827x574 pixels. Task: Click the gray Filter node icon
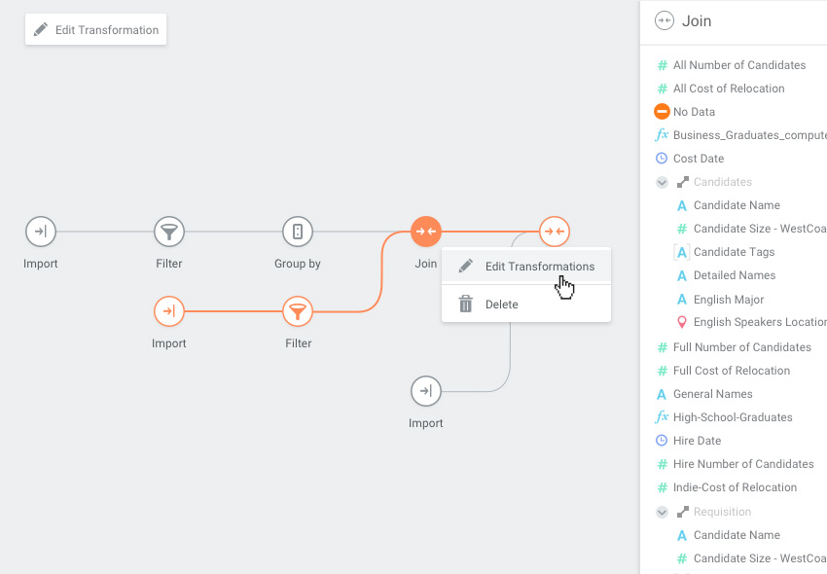click(x=169, y=232)
